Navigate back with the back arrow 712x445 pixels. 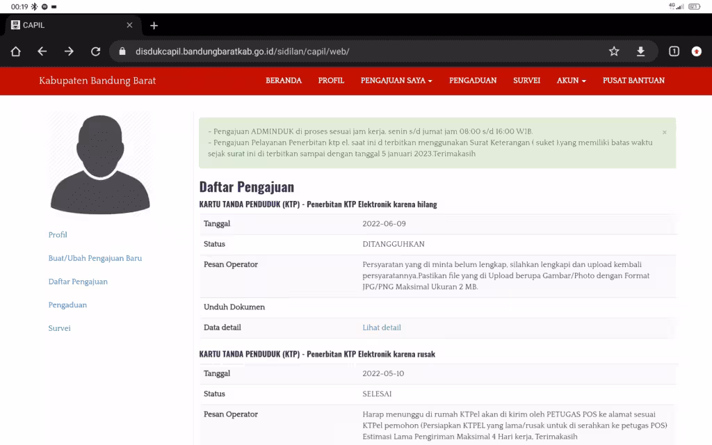(42, 51)
